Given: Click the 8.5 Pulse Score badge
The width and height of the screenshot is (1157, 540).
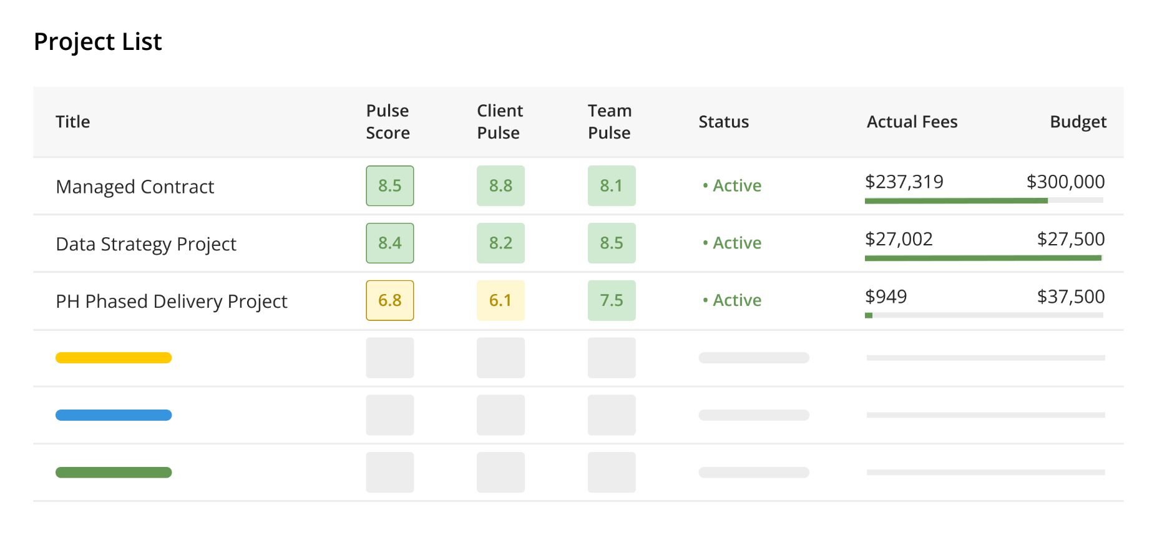Looking at the screenshot, I should (390, 186).
